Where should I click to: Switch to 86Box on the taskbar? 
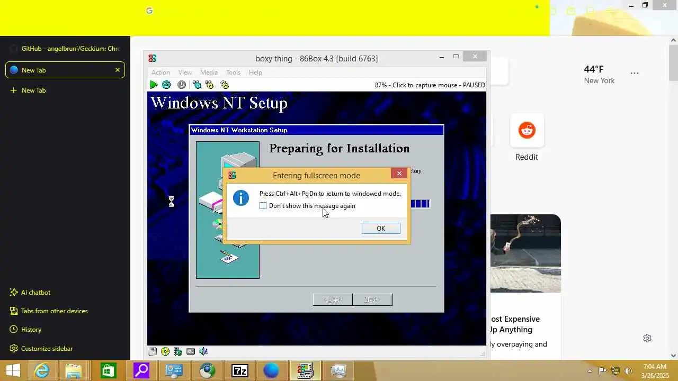[x=305, y=370]
